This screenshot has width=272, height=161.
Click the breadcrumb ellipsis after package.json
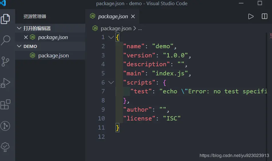140,29
